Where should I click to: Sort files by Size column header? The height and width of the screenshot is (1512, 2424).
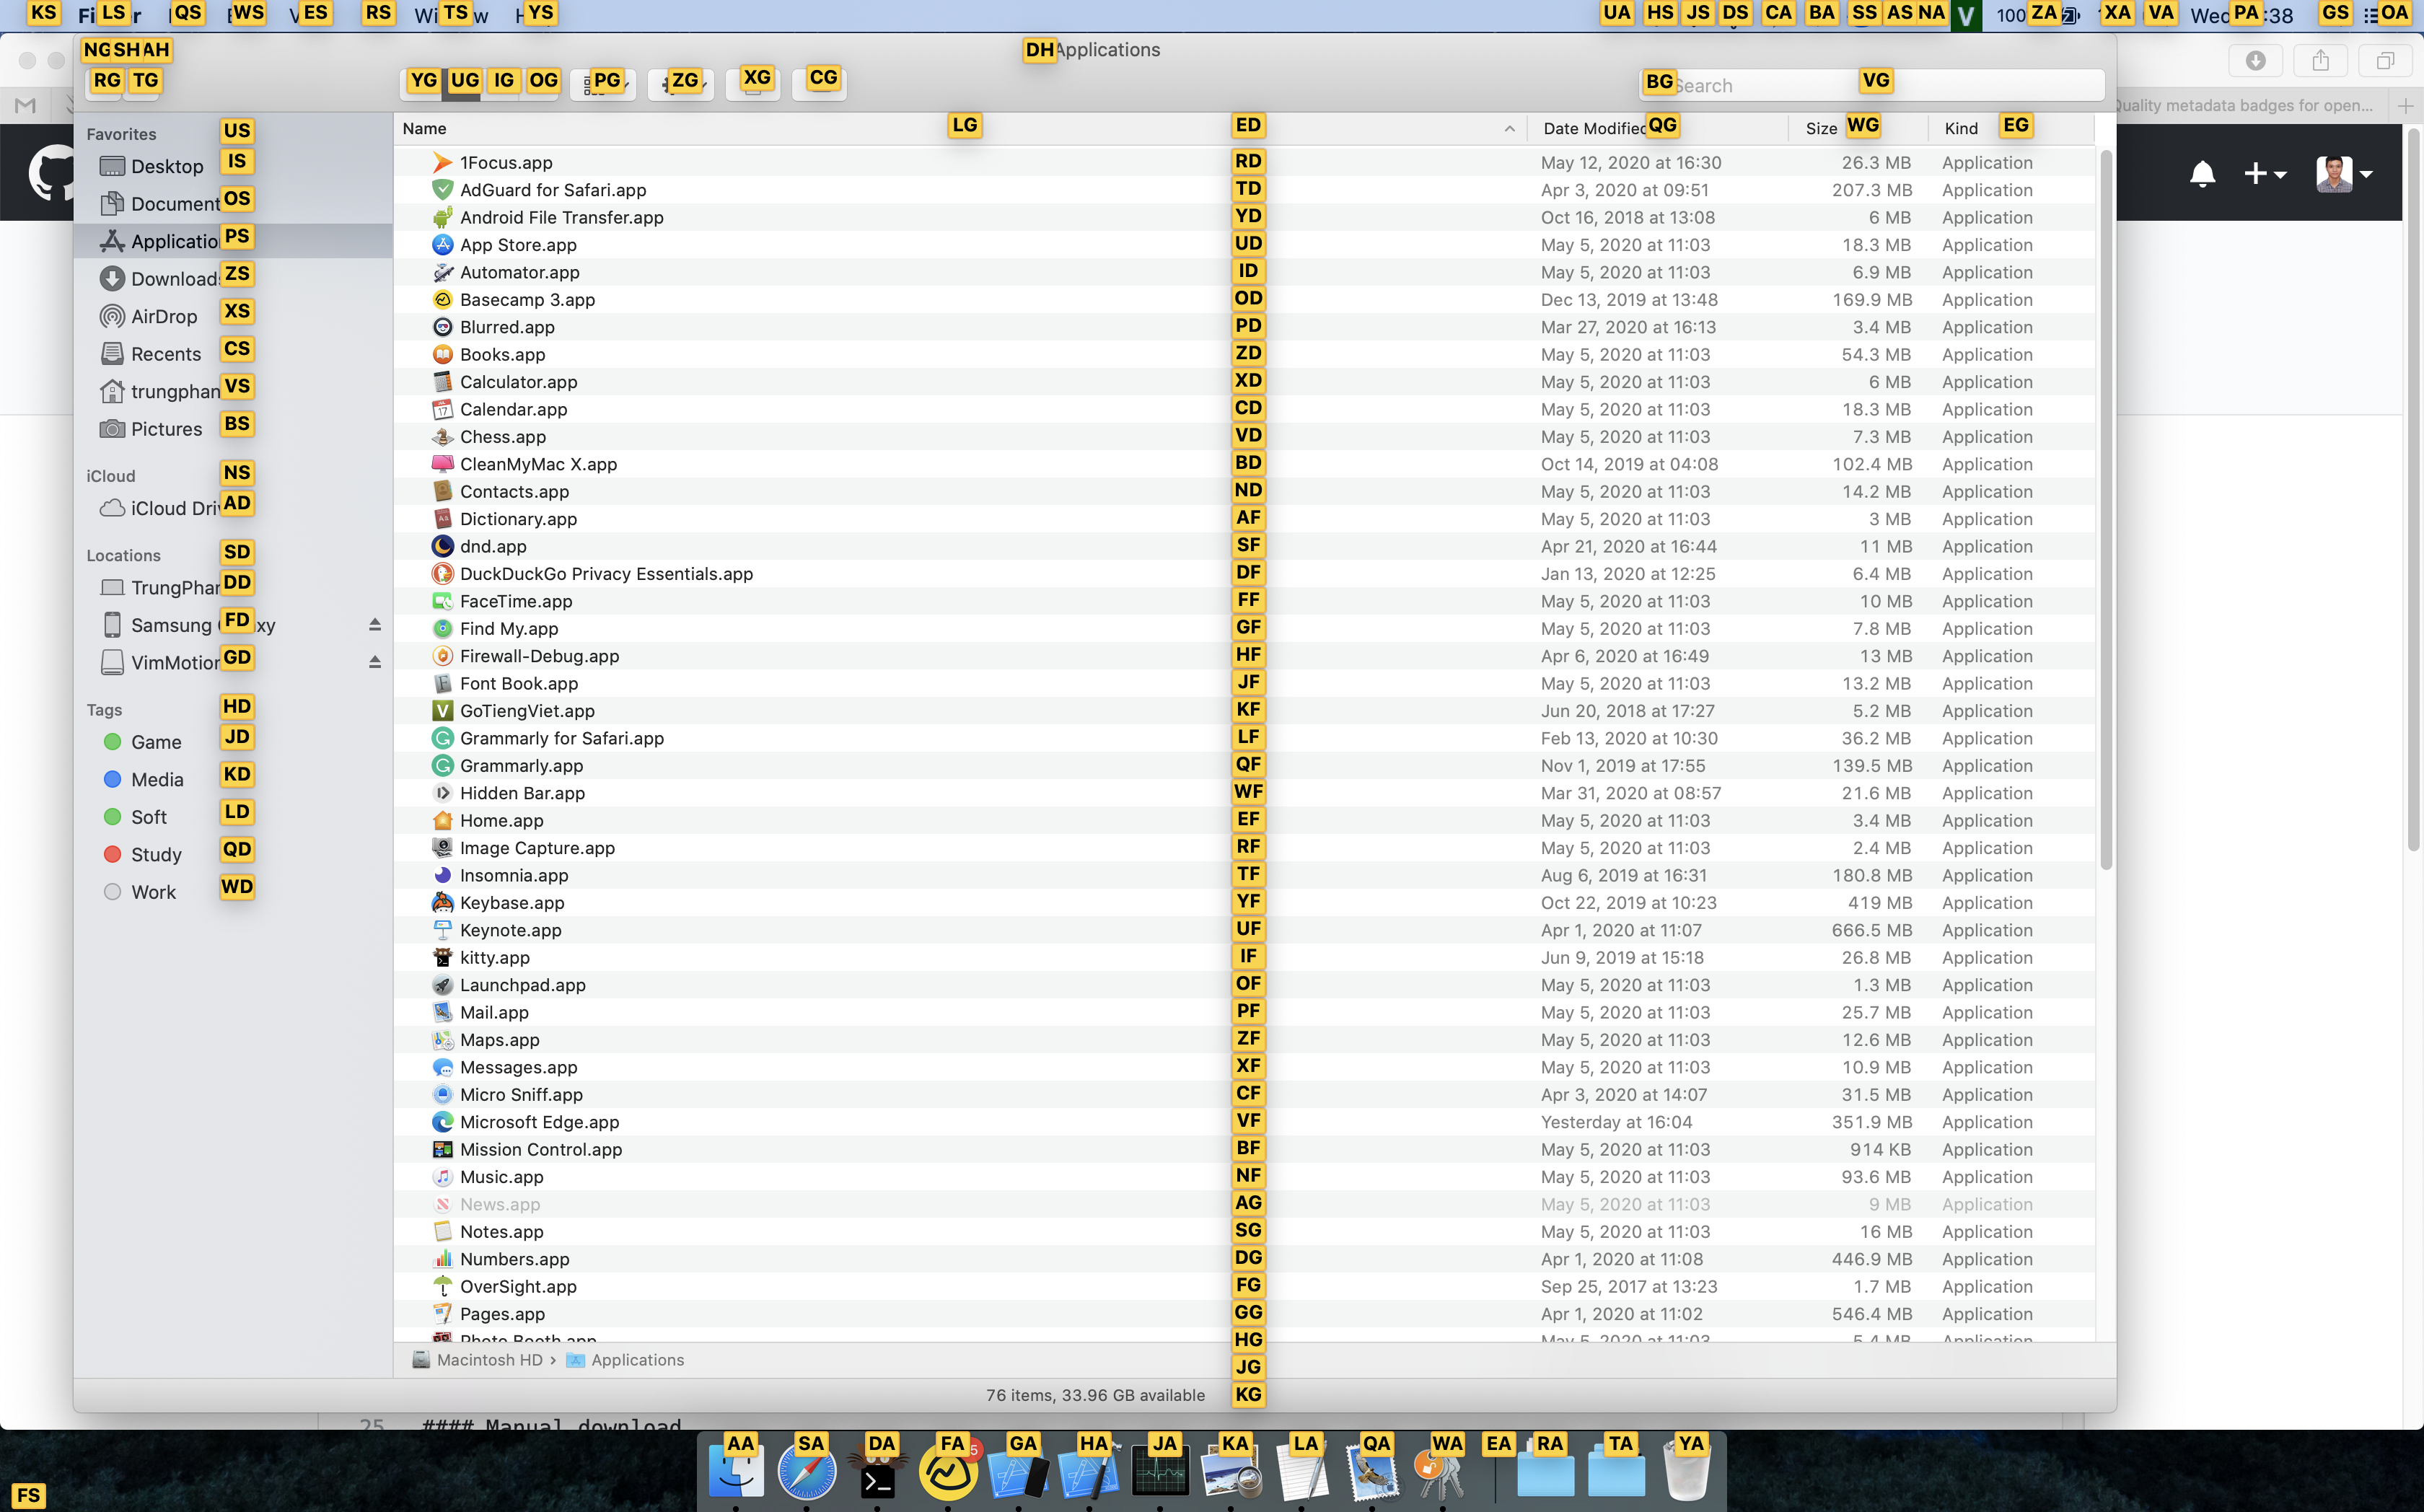click(x=1820, y=129)
